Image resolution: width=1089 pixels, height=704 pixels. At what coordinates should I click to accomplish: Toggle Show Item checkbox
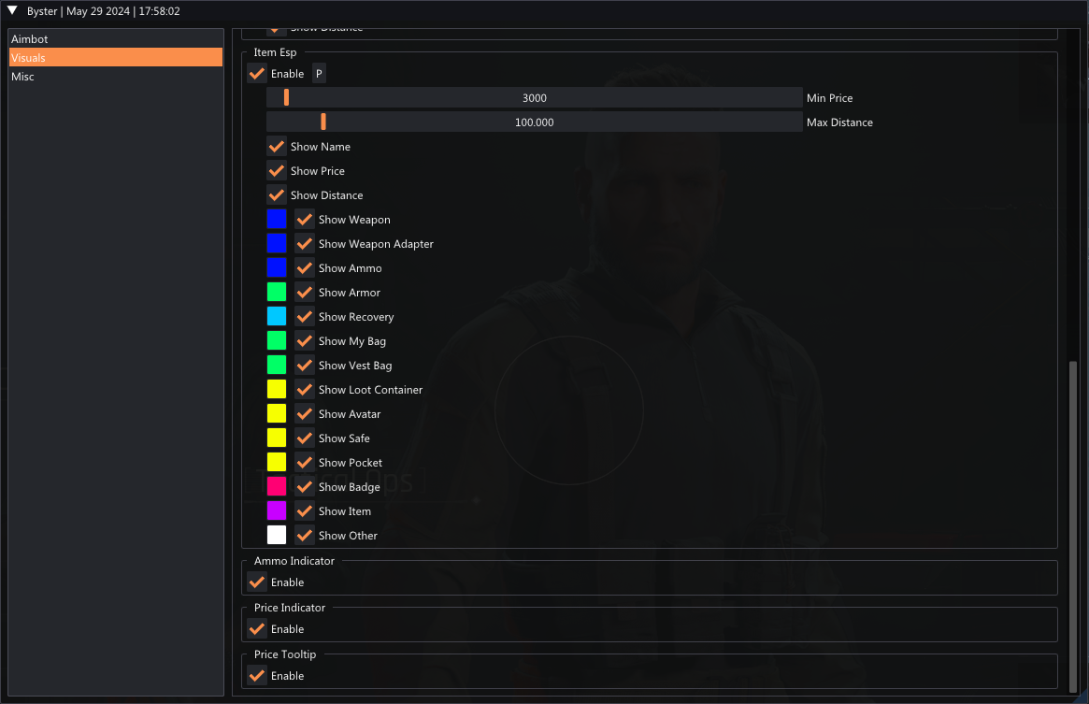pyautogui.click(x=304, y=511)
